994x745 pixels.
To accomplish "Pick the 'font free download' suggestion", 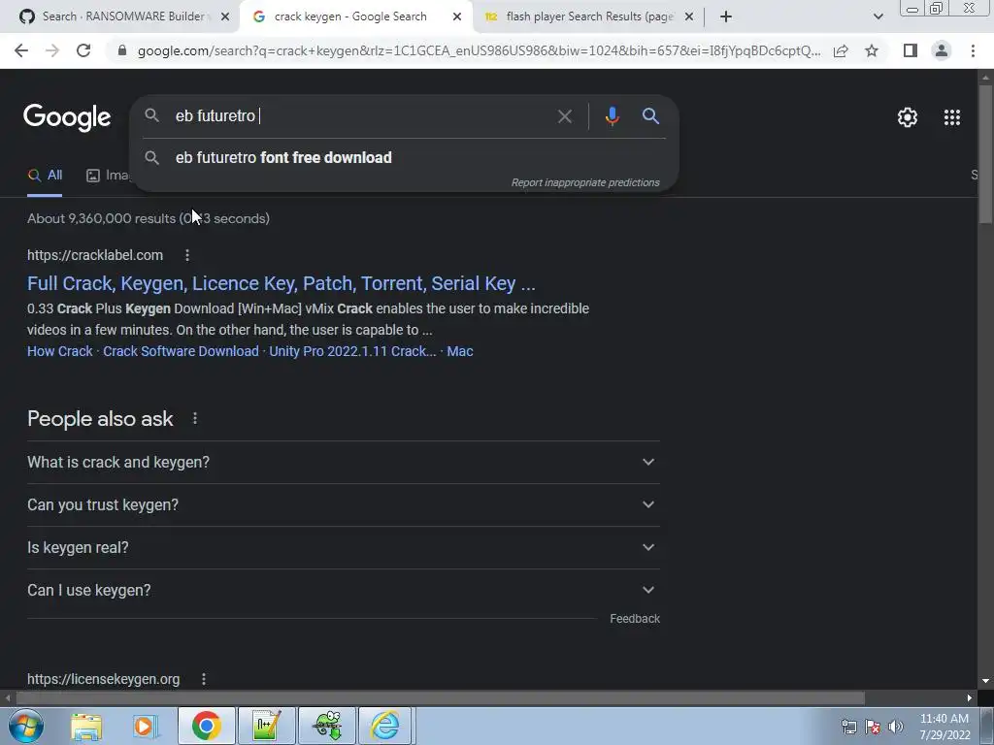I will coord(404,158).
